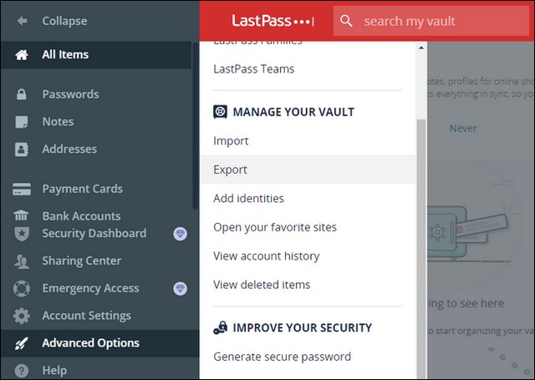Viewport: 535px width, 380px height.
Task: Click the IMPROVE YOUR SECURITY heading
Action: (x=303, y=327)
